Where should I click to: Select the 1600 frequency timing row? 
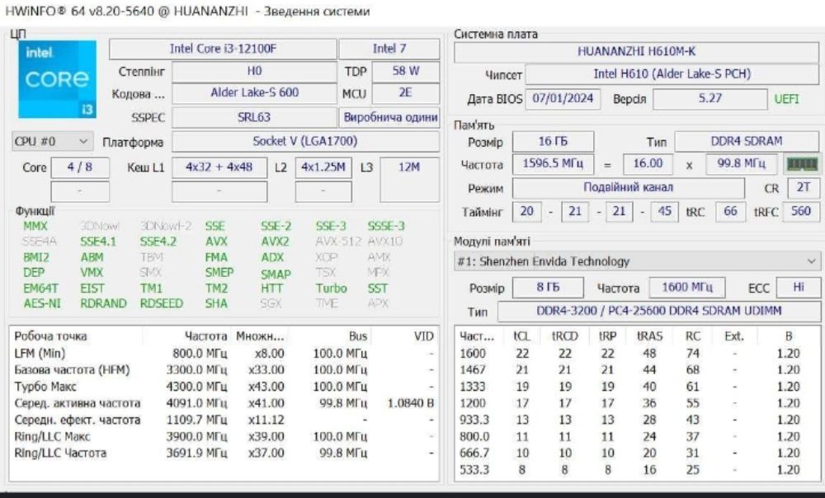coord(637,354)
